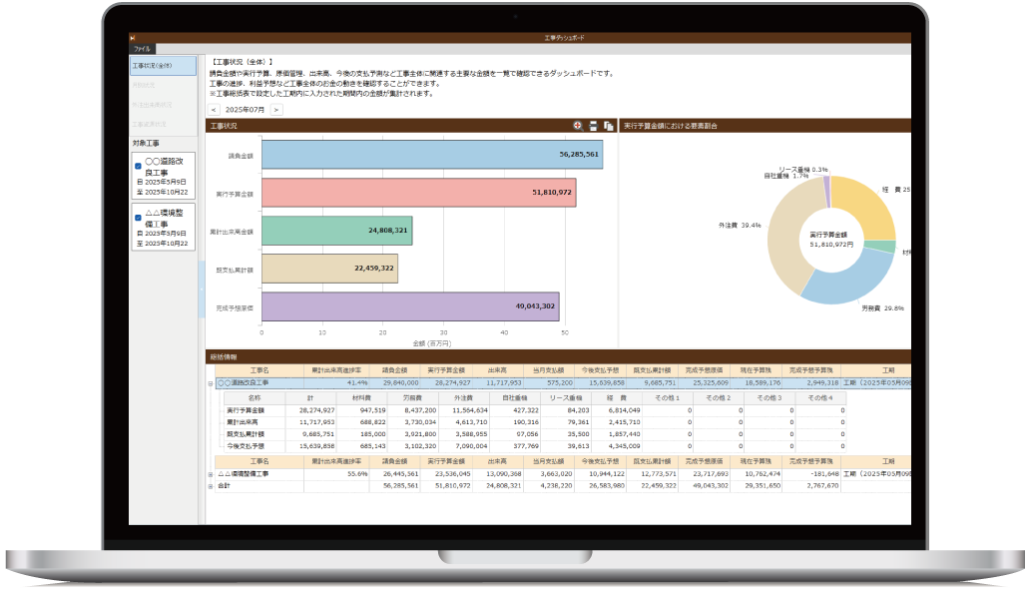1030x594 pixels.
Task: Collapse the ○○道路改良工事 row in the table
Action: tap(211, 382)
